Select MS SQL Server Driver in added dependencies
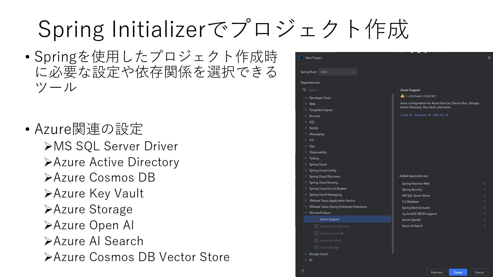Screen dimensions: 493x277 click(x=416, y=195)
